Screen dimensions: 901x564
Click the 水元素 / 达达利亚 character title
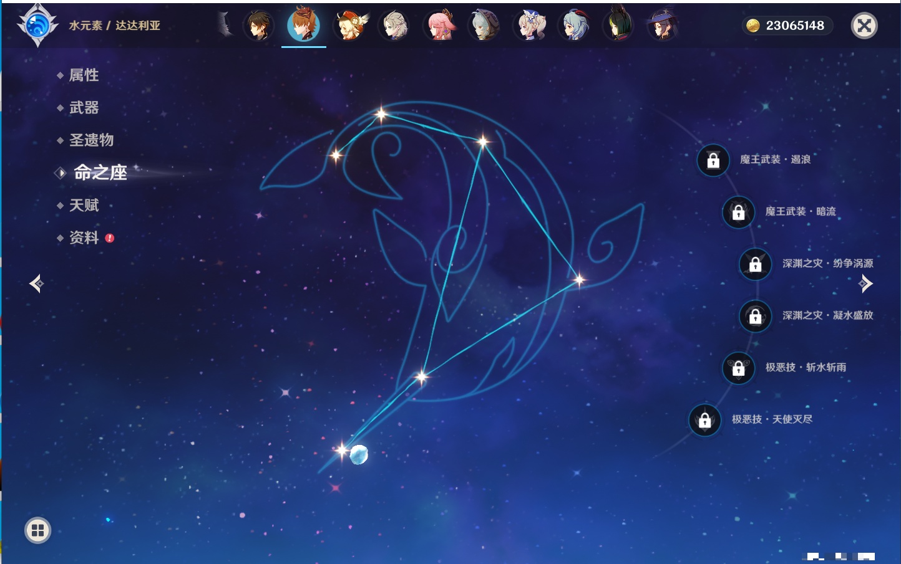pyautogui.click(x=115, y=26)
